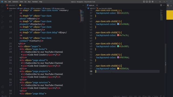The image size is (173, 97).
Task: Close the style.css tab
Action: pyautogui.click(x=97, y=5)
